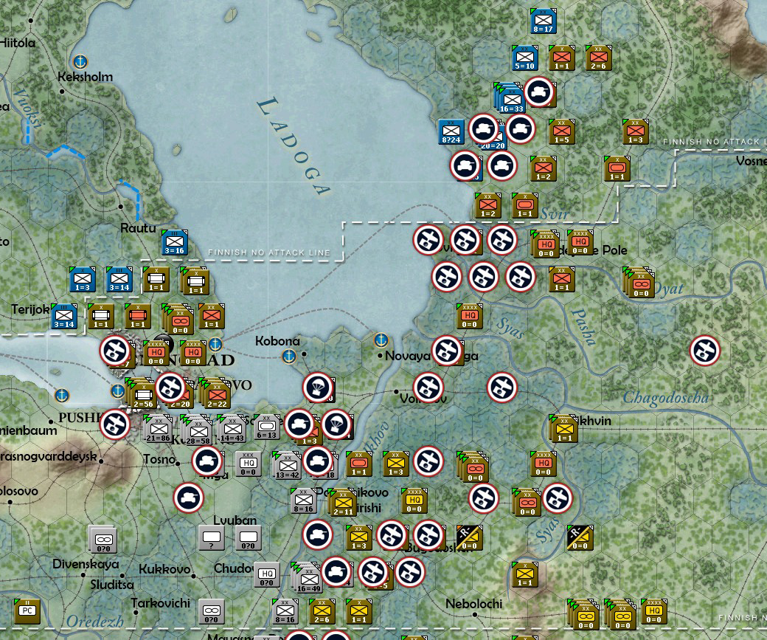Select the rail repair unit right of Syas river
Image resolution: width=767 pixels, height=640 pixels.
tap(580, 537)
